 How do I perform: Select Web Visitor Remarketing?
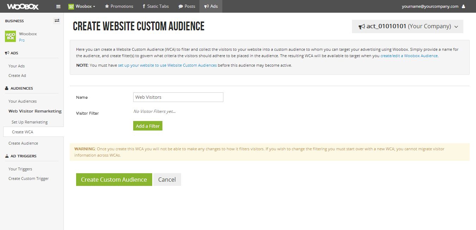(x=35, y=111)
